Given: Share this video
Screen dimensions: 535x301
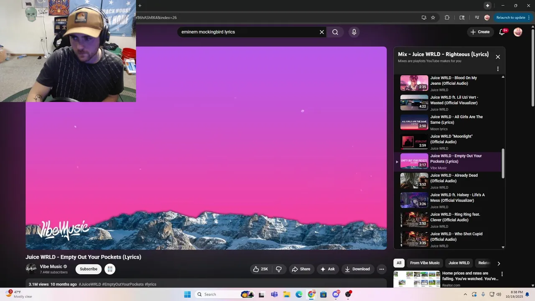Looking at the screenshot, I should point(301,269).
